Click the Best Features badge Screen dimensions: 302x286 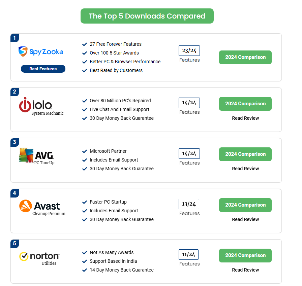coord(43,69)
